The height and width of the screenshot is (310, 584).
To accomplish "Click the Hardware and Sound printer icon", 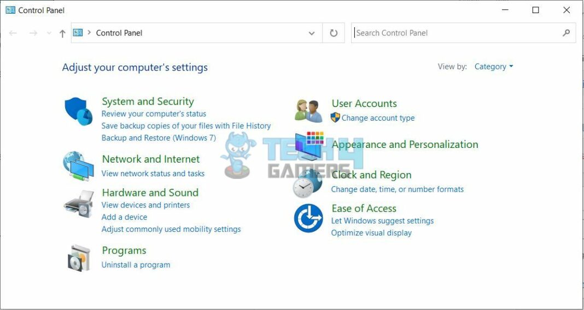I will click(x=78, y=203).
